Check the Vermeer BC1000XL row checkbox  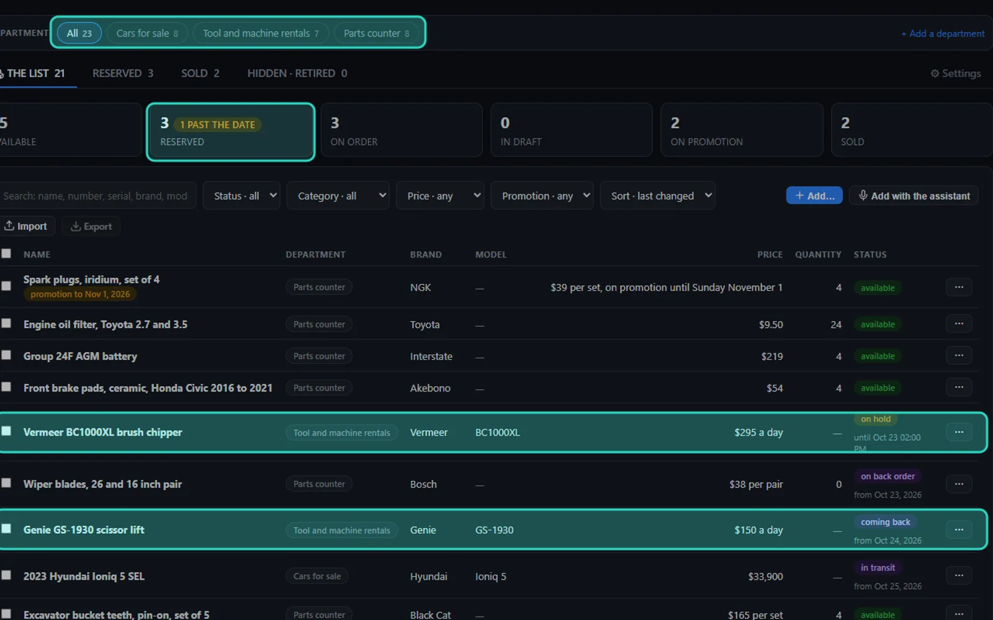click(6, 431)
